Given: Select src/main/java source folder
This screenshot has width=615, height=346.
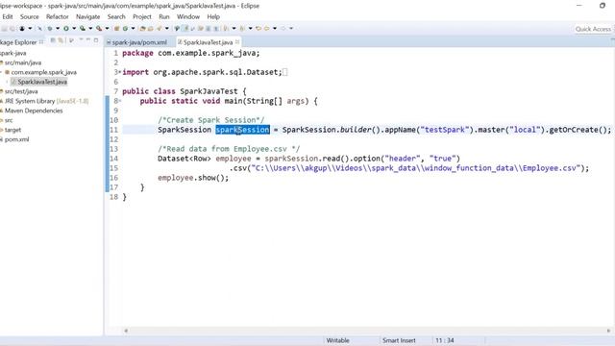Looking at the screenshot, I should [23, 62].
